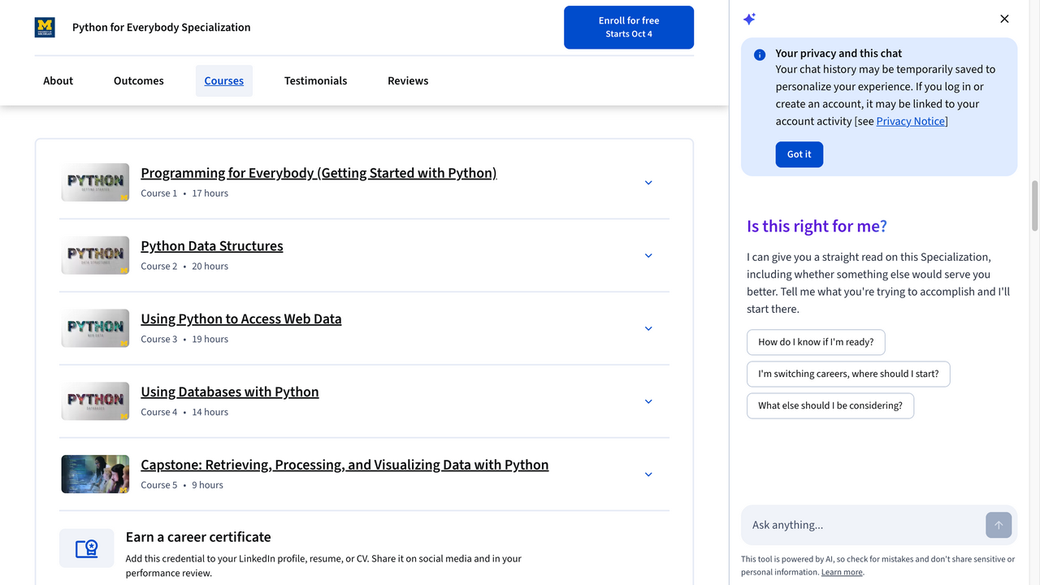Expand Programming for Everybody course chevron
This screenshot has height=585, width=1040.
[x=648, y=183]
